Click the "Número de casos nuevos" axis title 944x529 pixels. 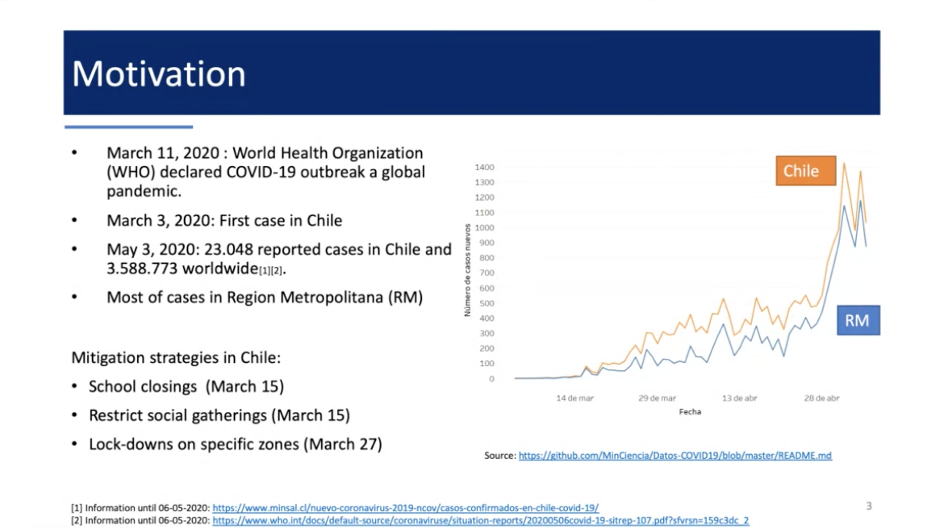pos(467,270)
